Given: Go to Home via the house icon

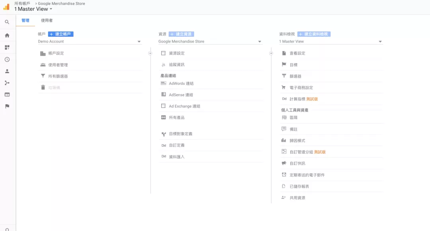Looking at the screenshot, I should 7,35.
